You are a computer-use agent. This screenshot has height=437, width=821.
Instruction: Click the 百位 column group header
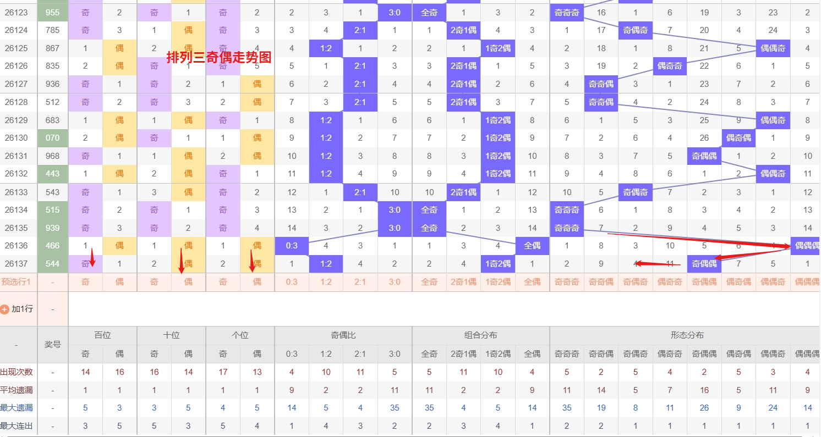click(x=102, y=335)
